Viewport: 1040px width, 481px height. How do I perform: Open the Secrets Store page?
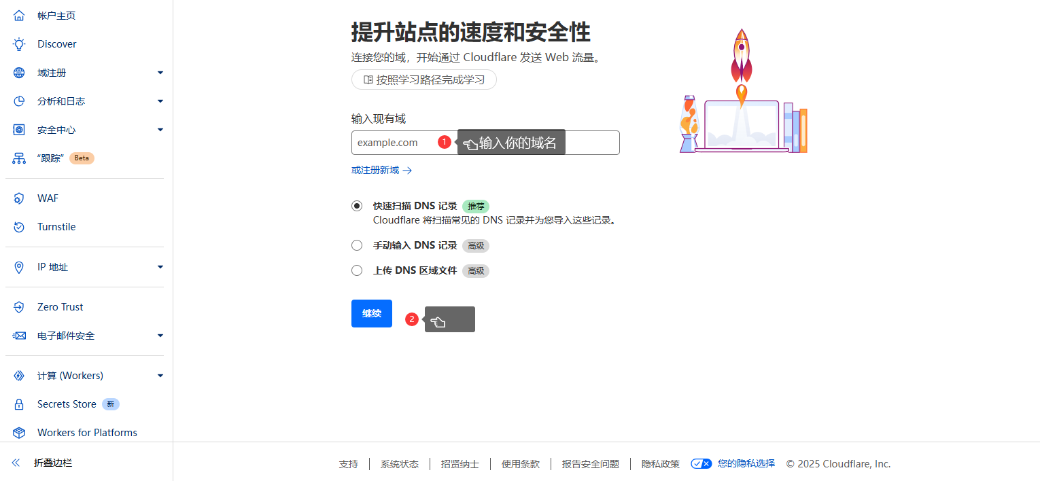(66, 404)
